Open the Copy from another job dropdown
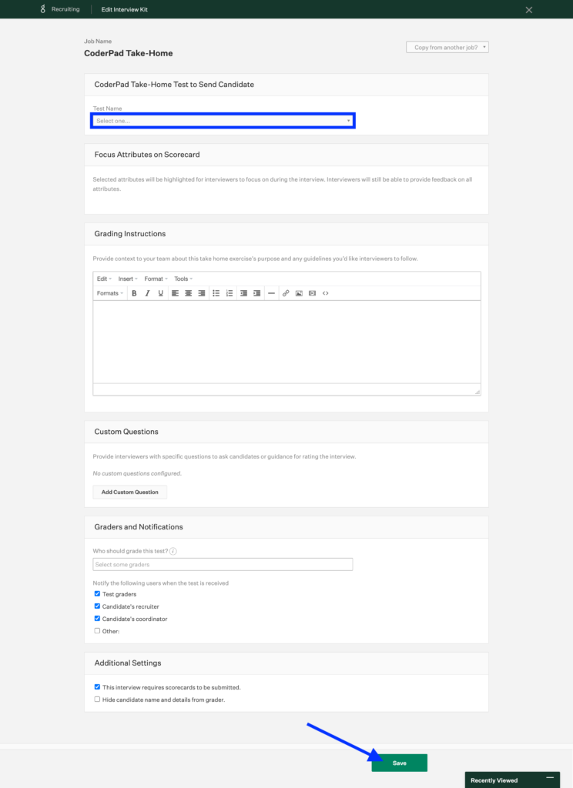The height and width of the screenshot is (788, 573). click(x=447, y=47)
